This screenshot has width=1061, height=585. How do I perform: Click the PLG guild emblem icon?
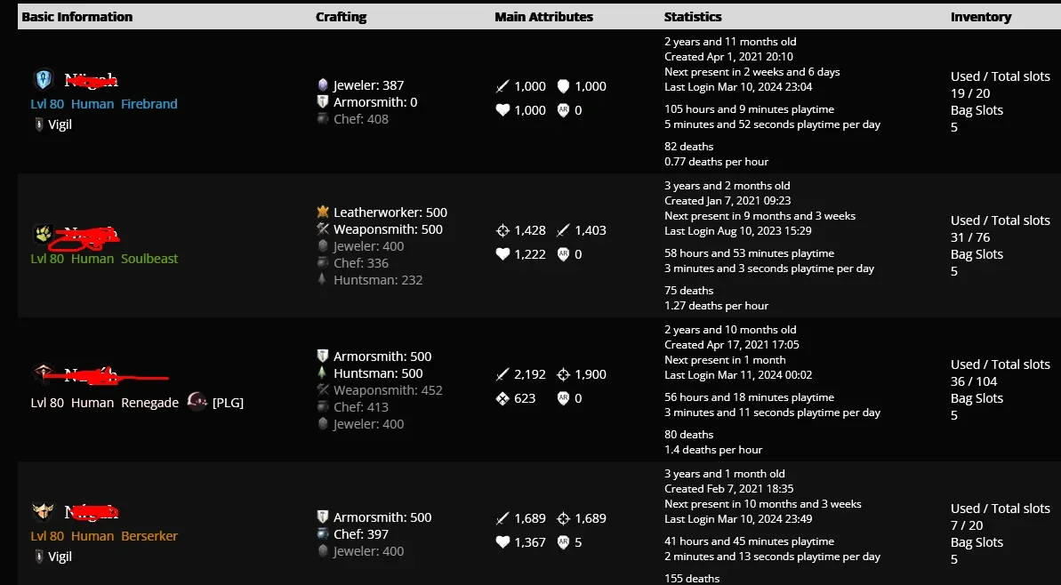pos(197,402)
